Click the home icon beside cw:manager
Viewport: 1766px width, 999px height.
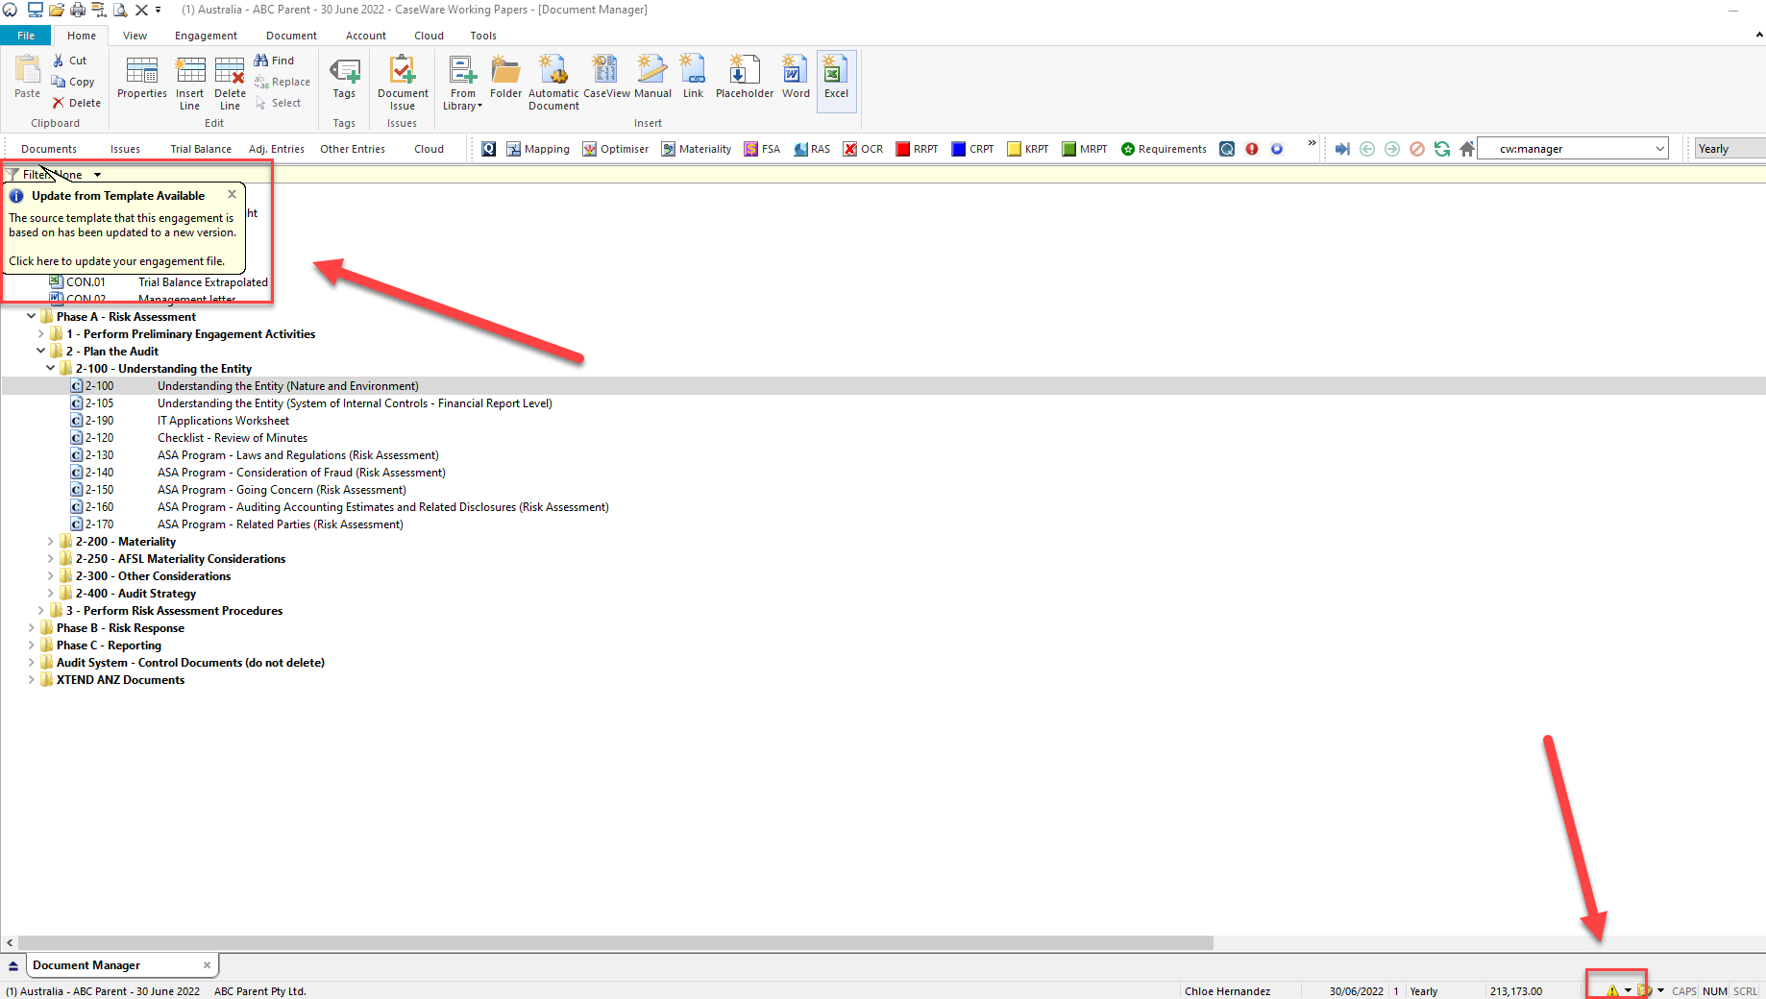click(1466, 149)
